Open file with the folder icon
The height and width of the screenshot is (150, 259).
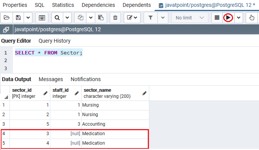[6, 18]
